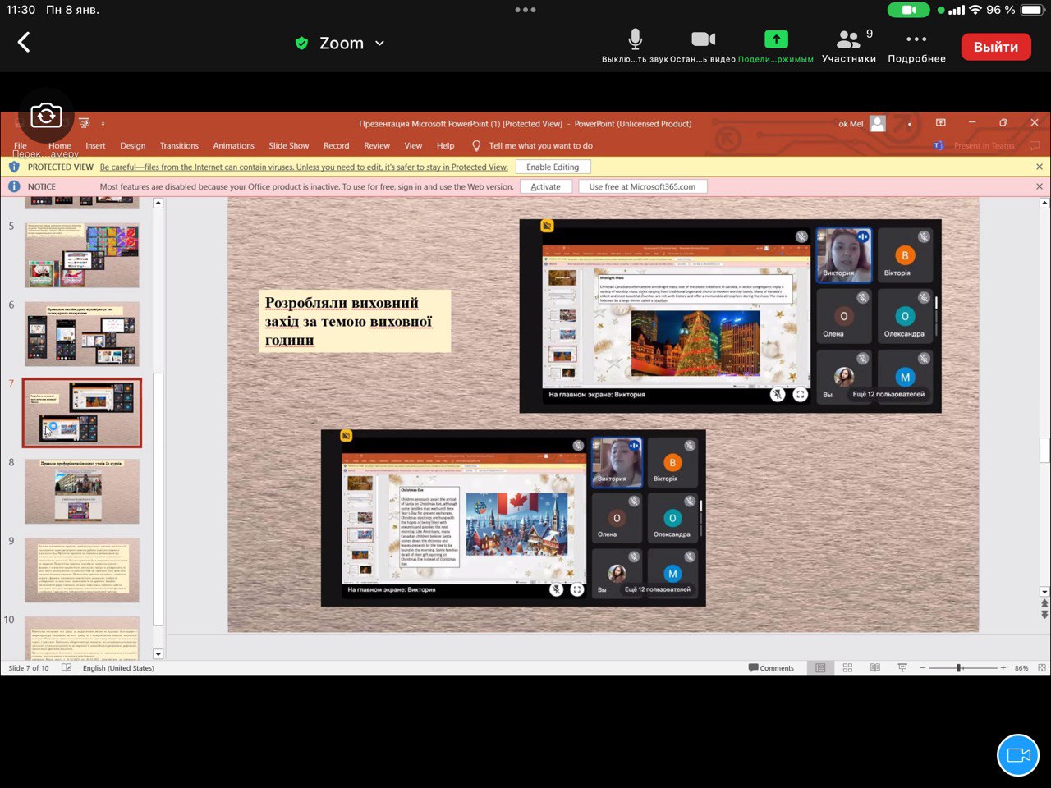This screenshot has width=1051, height=788.
Task: Dismiss the Protected View yellow bar
Action: tap(1040, 167)
